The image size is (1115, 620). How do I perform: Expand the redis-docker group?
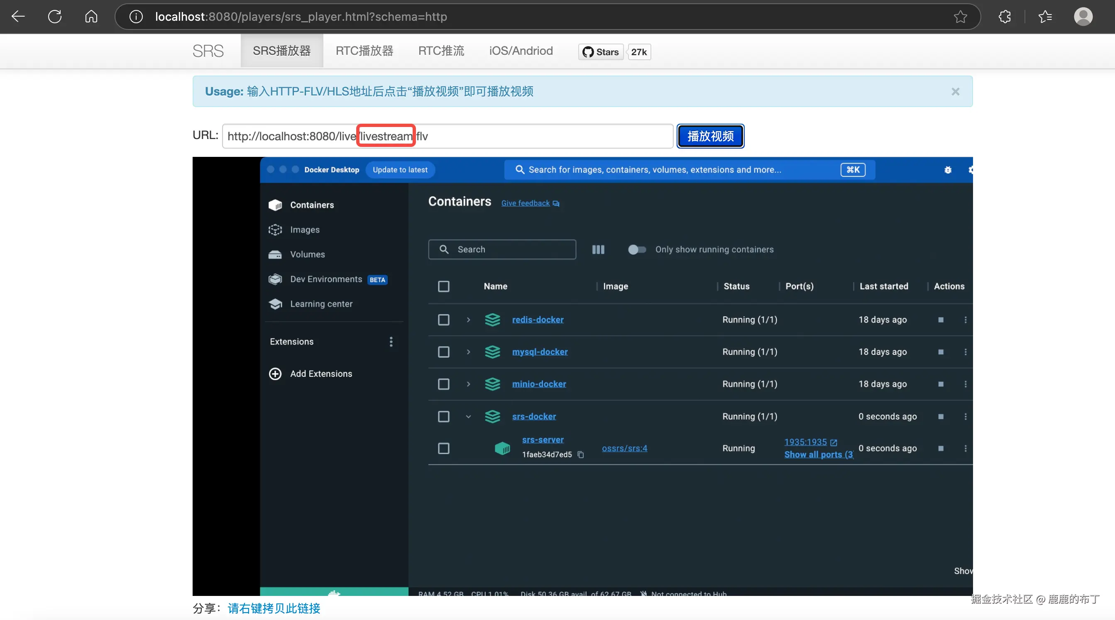pos(468,320)
